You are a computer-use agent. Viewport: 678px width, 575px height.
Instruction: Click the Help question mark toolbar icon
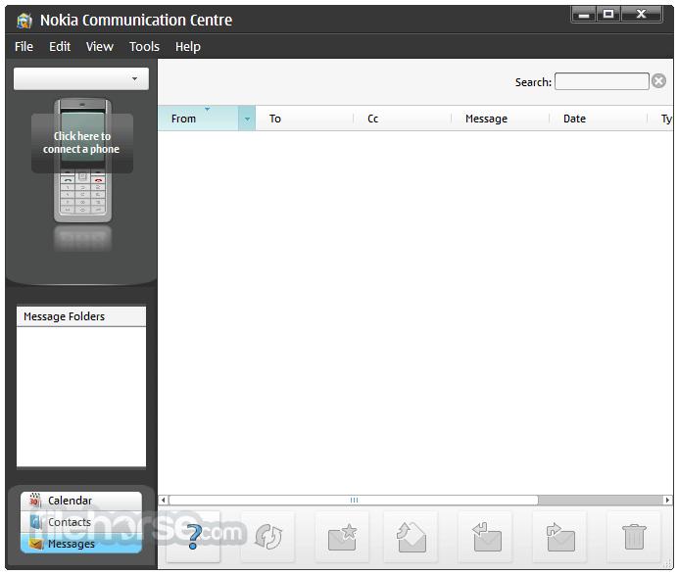(193, 537)
